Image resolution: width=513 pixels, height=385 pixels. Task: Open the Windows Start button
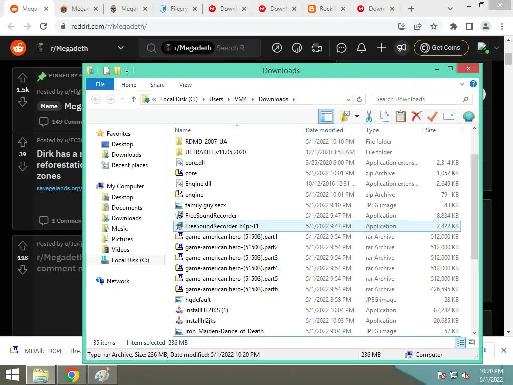point(12,375)
